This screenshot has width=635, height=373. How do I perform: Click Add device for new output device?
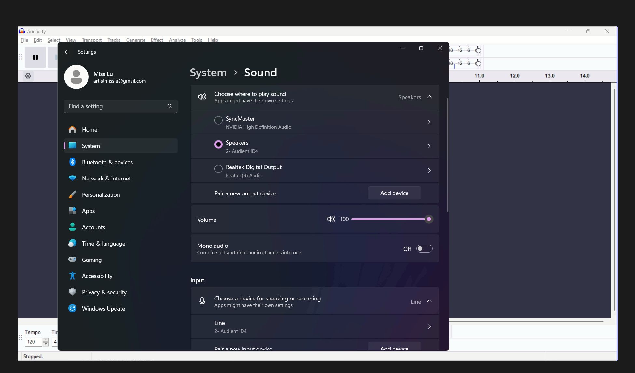pos(394,193)
